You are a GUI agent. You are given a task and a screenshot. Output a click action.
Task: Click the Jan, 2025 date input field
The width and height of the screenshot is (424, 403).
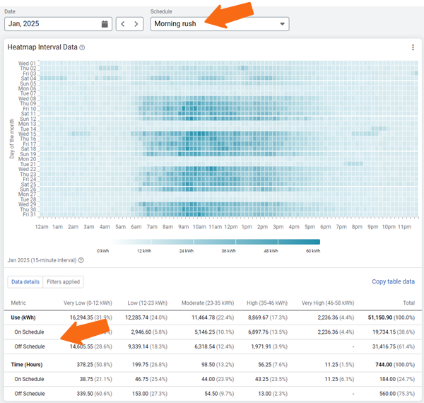51,24
